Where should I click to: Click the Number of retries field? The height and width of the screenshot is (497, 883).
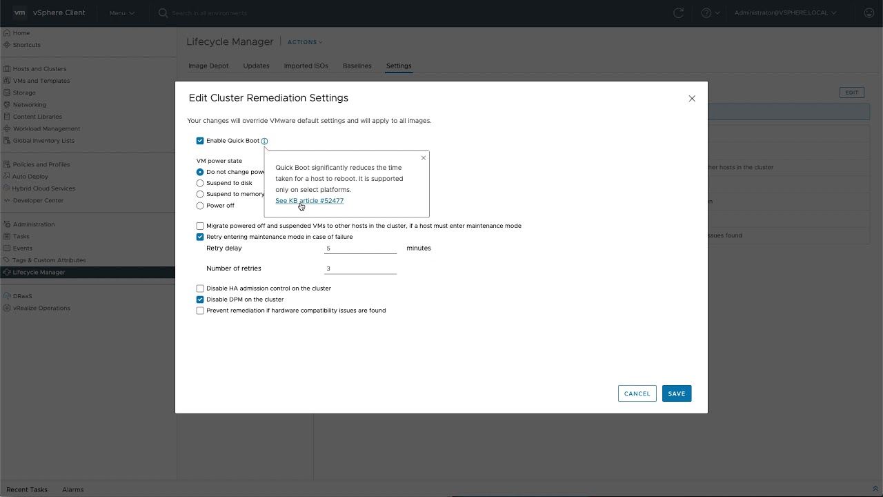coord(360,269)
